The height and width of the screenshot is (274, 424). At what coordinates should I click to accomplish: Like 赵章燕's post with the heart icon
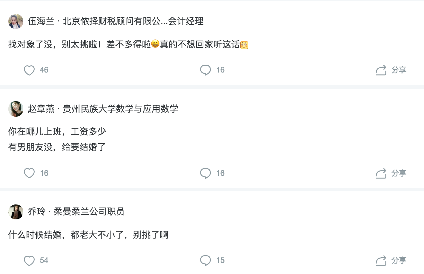pos(29,173)
